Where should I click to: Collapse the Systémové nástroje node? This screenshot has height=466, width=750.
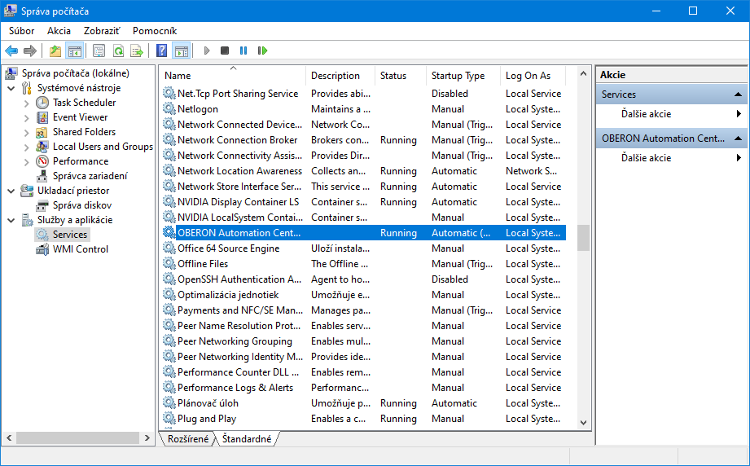[x=11, y=88]
